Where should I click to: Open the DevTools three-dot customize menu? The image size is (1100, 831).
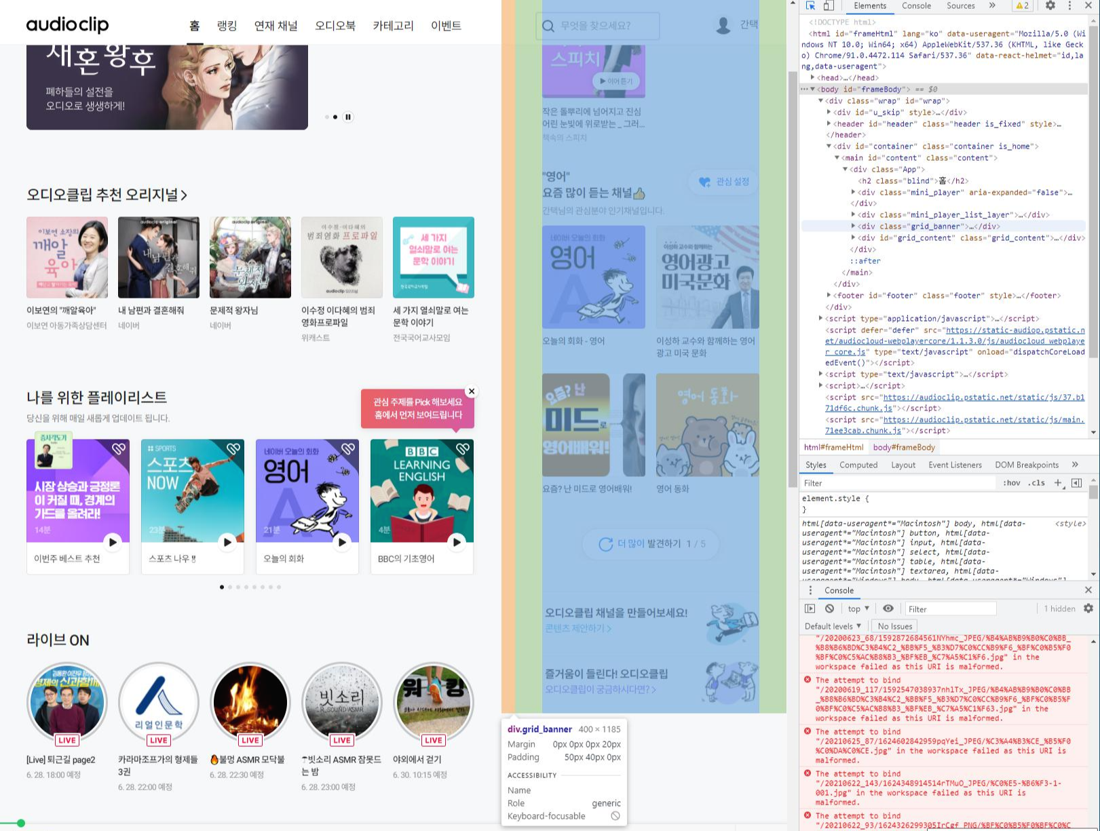1070,5
